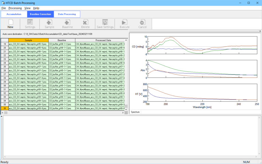Select the baseline cell in row 30

click(62, 86)
